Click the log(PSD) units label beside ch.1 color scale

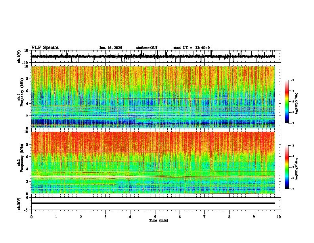(297, 104)
